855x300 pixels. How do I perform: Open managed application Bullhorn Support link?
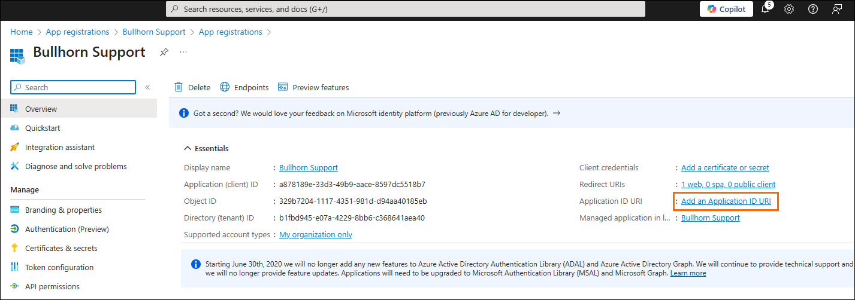(711, 218)
